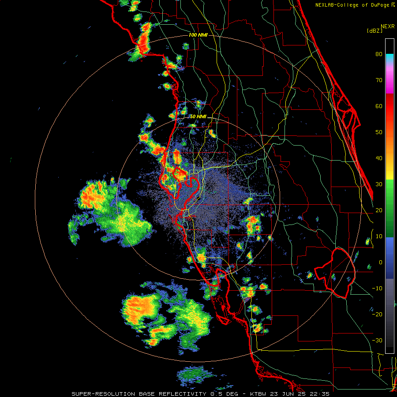397x397 pixels.
Task: Click the positive 10 value on the dBZ scale
Action: click(x=379, y=236)
